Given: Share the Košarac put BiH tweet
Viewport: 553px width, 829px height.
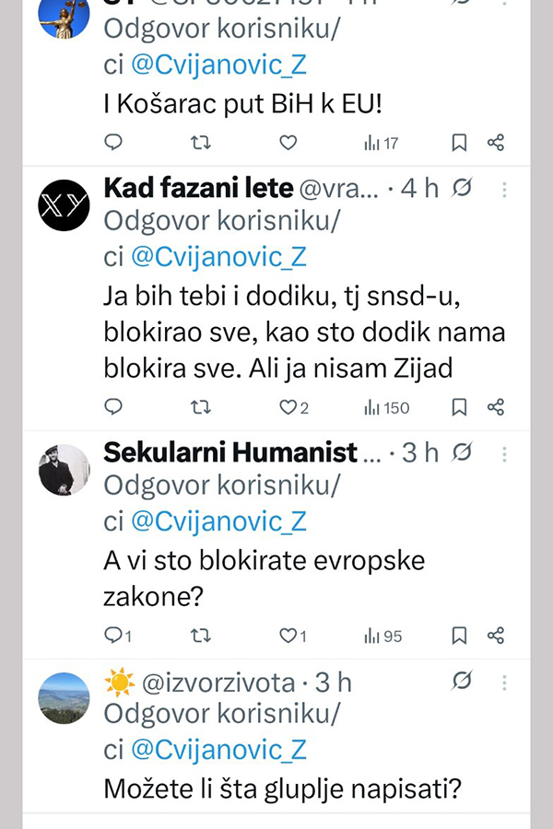Looking at the screenshot, I should pos(496,142).
